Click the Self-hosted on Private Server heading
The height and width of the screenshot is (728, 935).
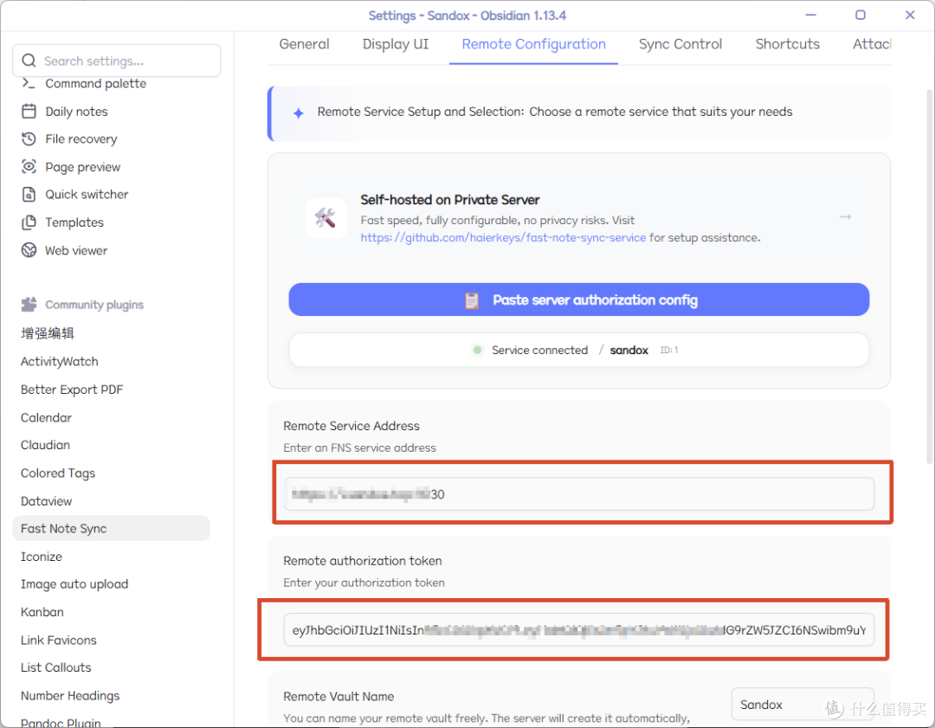pyautogui.click(x=449, y=200)
